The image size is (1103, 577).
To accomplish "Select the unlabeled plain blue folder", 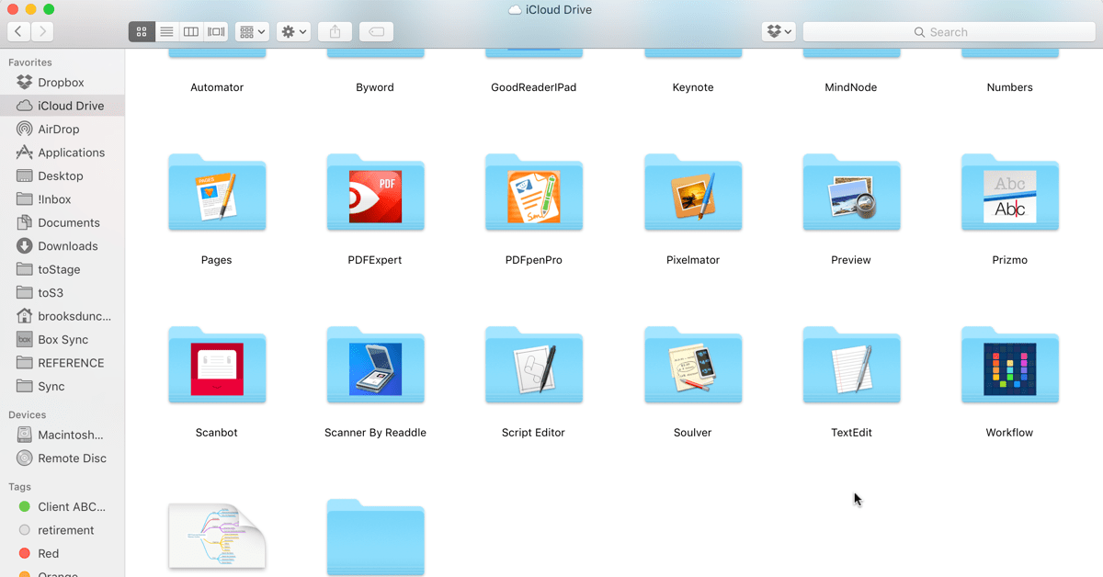I will pos(375,537).
